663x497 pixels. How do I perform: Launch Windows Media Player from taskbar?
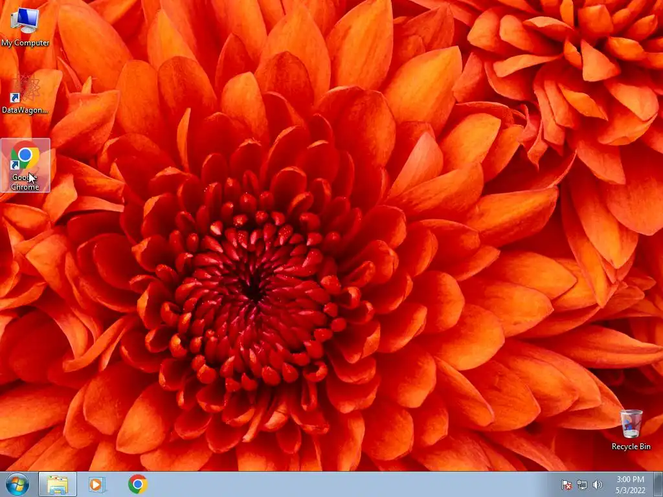(x=97, y=484)
